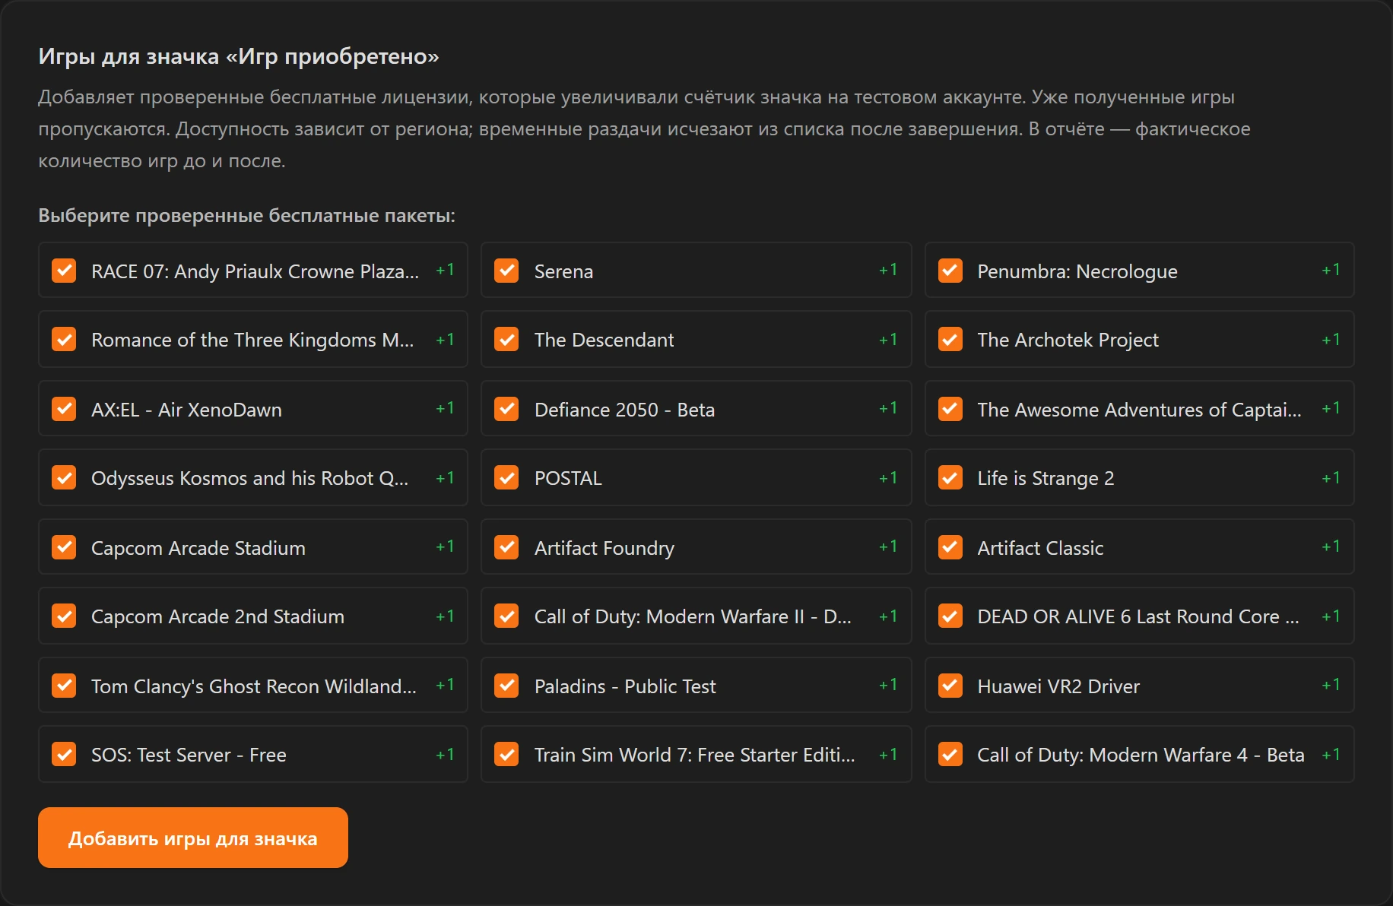
Task: Click the Выберите проверенные бесплатные пакеты label
Action: click(x=246, y=215)
